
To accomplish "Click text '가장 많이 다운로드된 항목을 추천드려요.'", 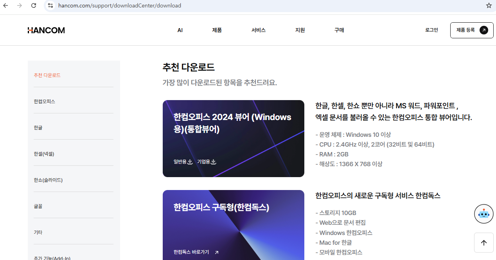I will click(220, 83).
